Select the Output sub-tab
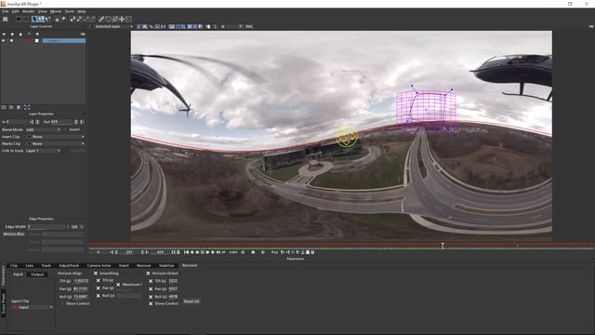Image resolution: width=595 pixels, height=335 pixels. [37, 275]
